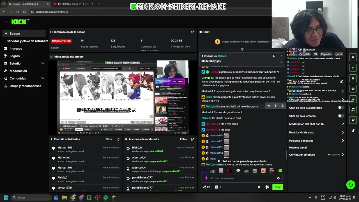Open the green headset support button
Image resolution: width=359 pixels, height=202 pixels.
(x=351, y=185)
